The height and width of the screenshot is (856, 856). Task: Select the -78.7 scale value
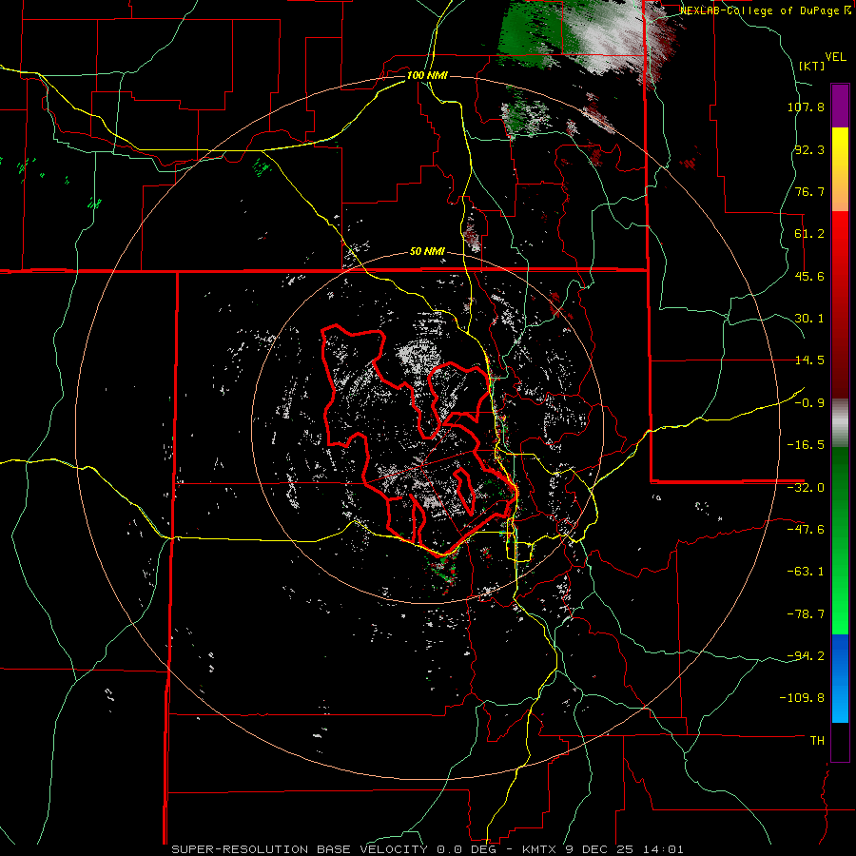tap(806, 614)
